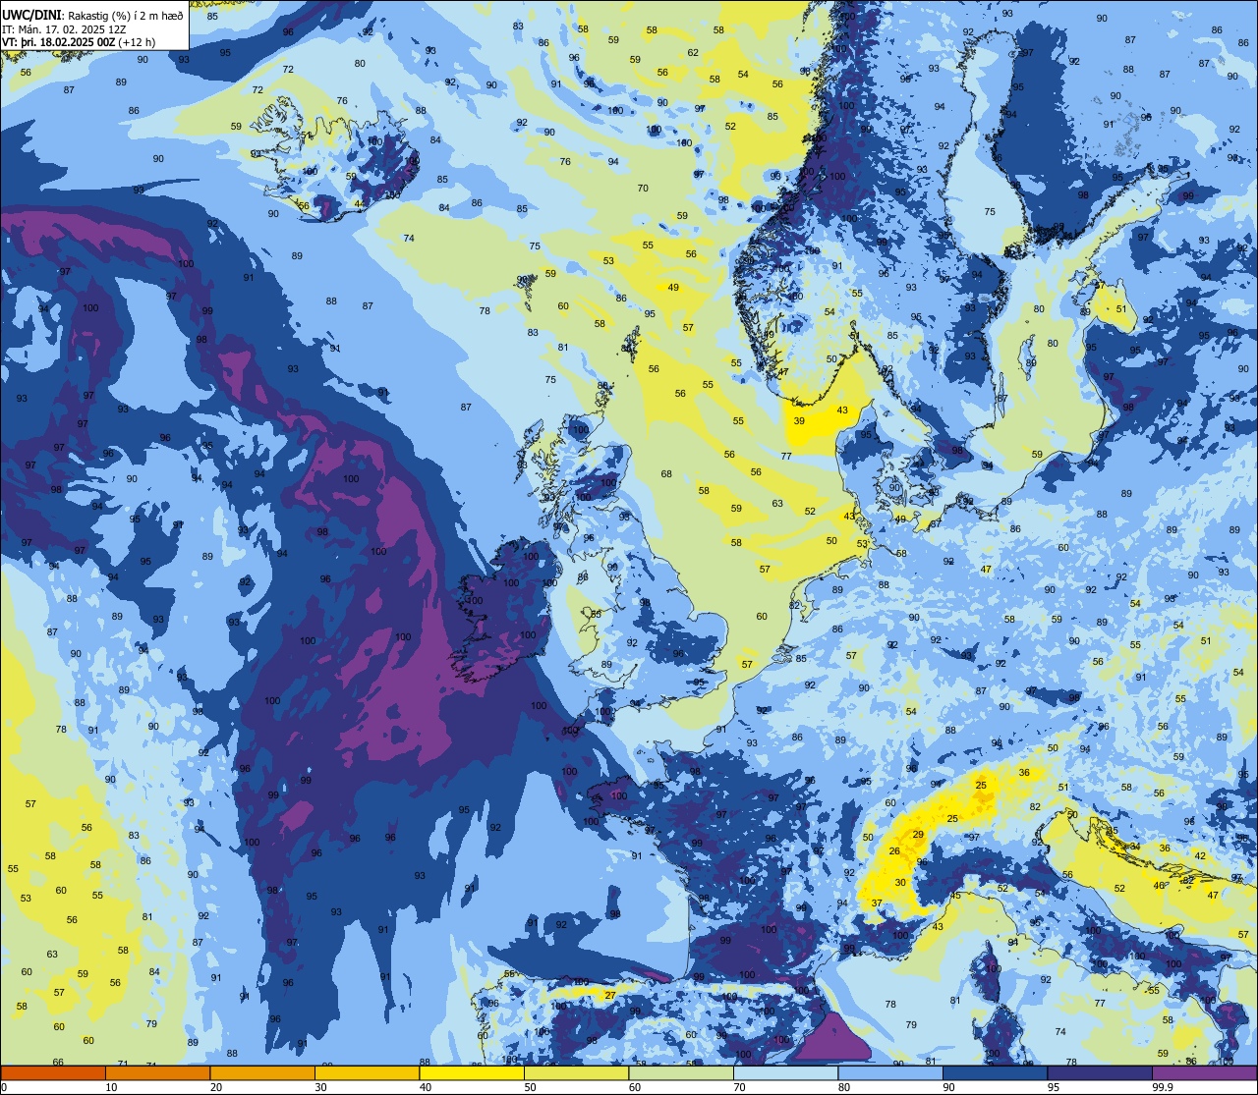Viewport: 1258px width, 1095px height.
Task: Click the '44' value on southern Iceland
Action: [360, 204]
